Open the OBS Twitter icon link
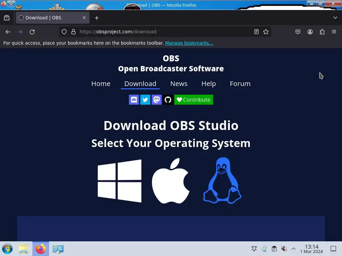This screenshot has width=342, height=256. [x=145, y=100]
